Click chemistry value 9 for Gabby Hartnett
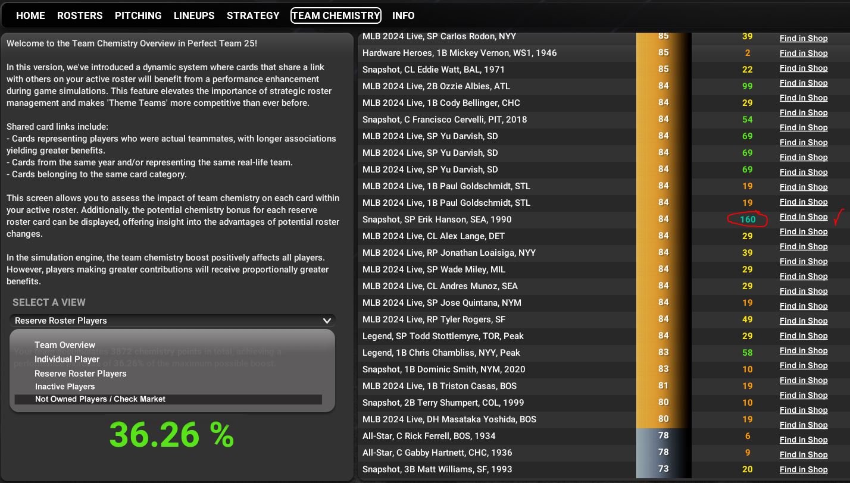This screenshot has width=850, height=483. click(748, 453)
